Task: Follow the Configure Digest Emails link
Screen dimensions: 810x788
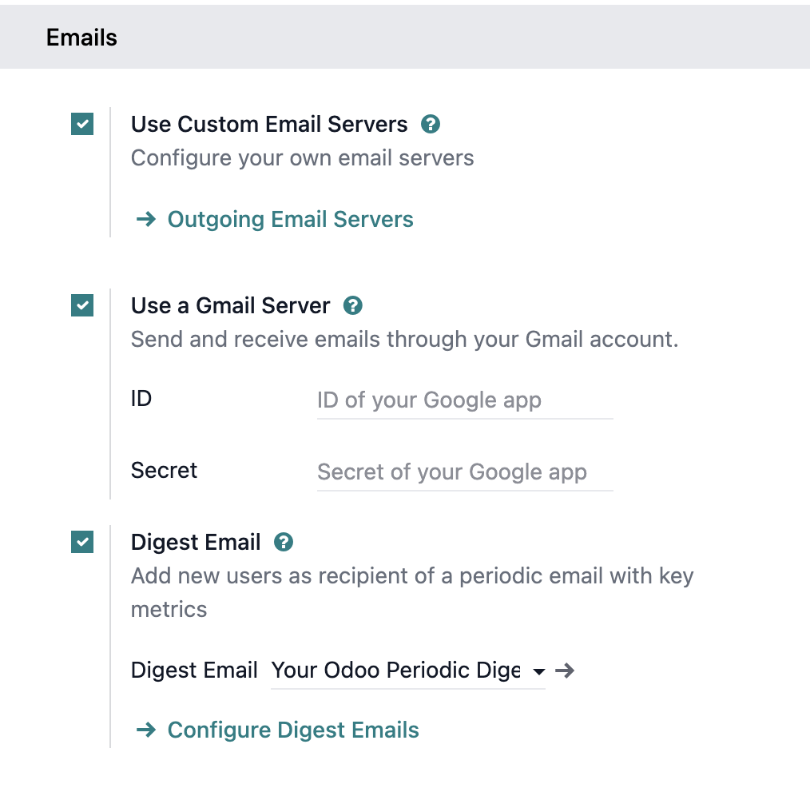Action: point(293,730)
